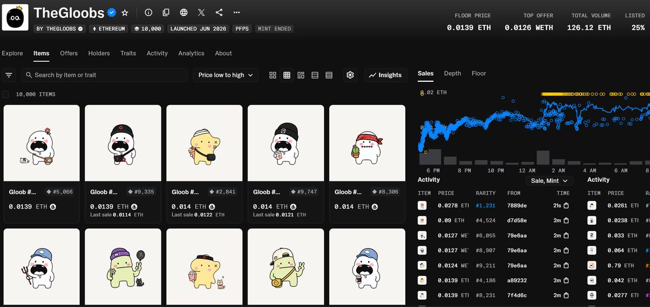The width and height of the screenshot is (650, 307).
Task: Click the blue verified badge next to TheGloobs
Action: click(x=112, y=12)
